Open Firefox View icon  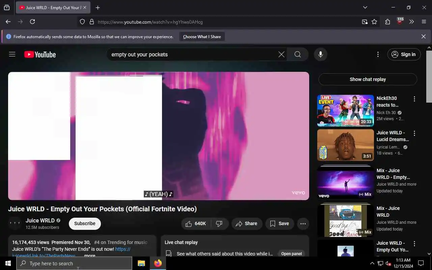7,7
